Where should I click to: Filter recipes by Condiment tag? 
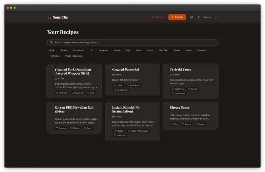pyautogui.click(x=79, y=51)
